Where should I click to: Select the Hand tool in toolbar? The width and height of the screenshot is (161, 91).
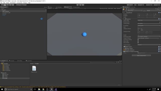(2, 5)
